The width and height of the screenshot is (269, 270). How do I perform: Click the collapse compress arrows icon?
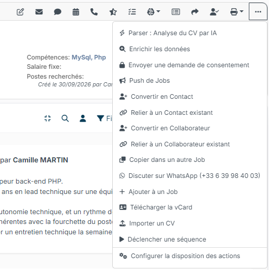click(48, 118)
